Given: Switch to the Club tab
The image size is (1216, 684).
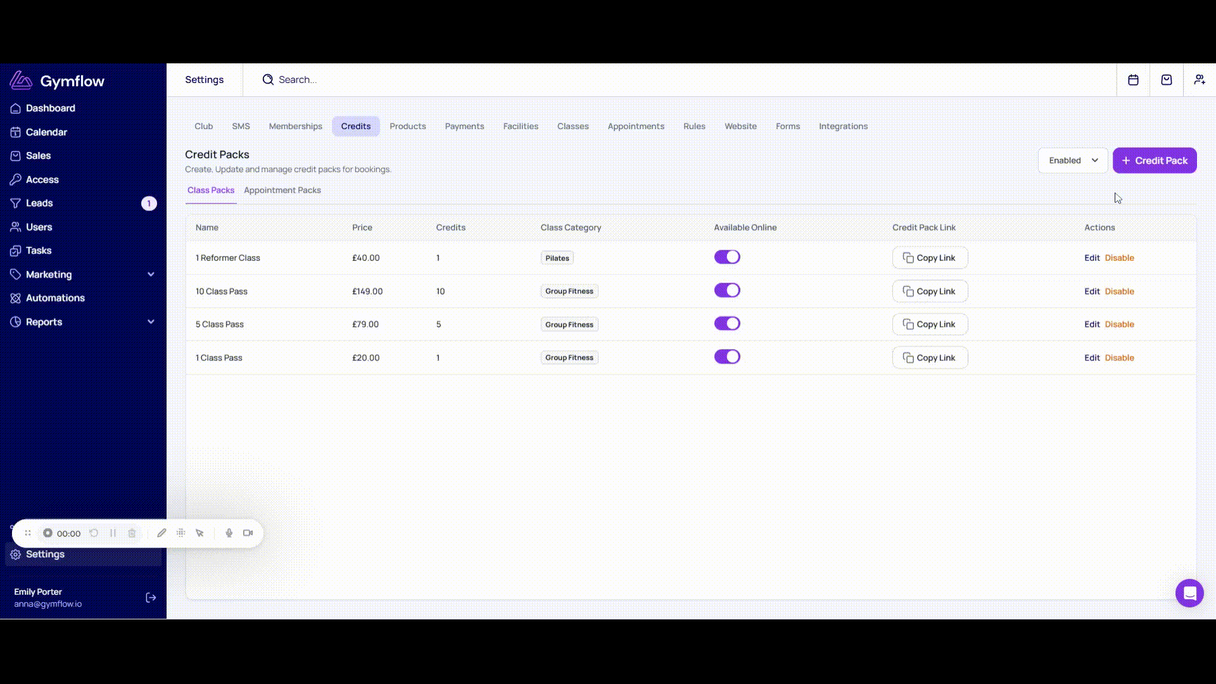Looking at the screenshot, I should pos(203,127).
